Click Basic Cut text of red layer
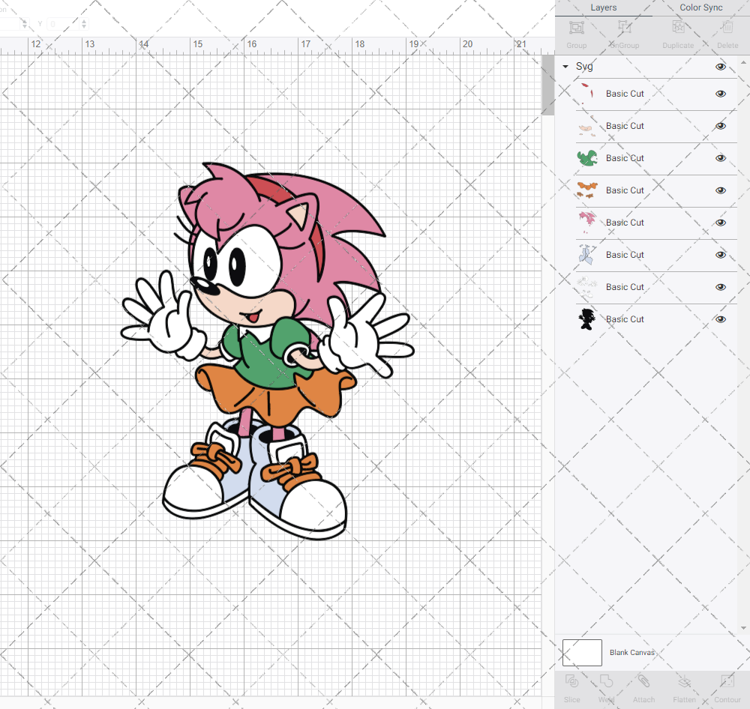The height and width of the screenshot is (709, 750). 625,94
